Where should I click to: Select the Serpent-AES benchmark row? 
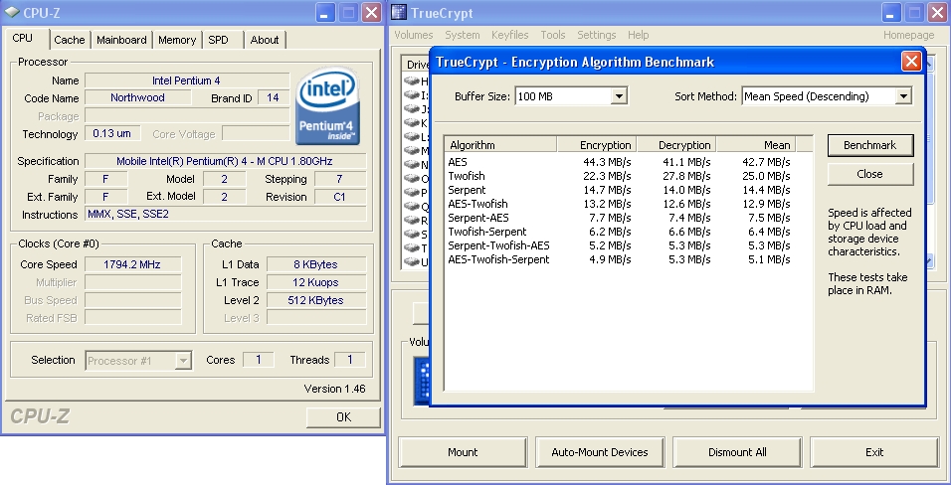619,218
